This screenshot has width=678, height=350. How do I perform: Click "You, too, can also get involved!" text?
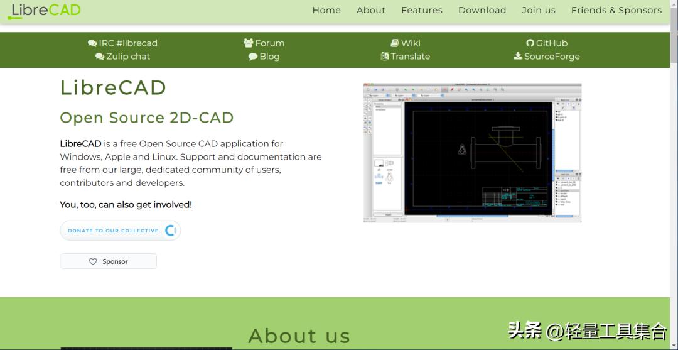click(126, 205)
